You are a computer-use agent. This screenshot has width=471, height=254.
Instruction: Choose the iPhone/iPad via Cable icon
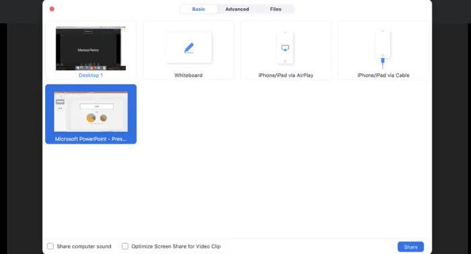point(383,49)
